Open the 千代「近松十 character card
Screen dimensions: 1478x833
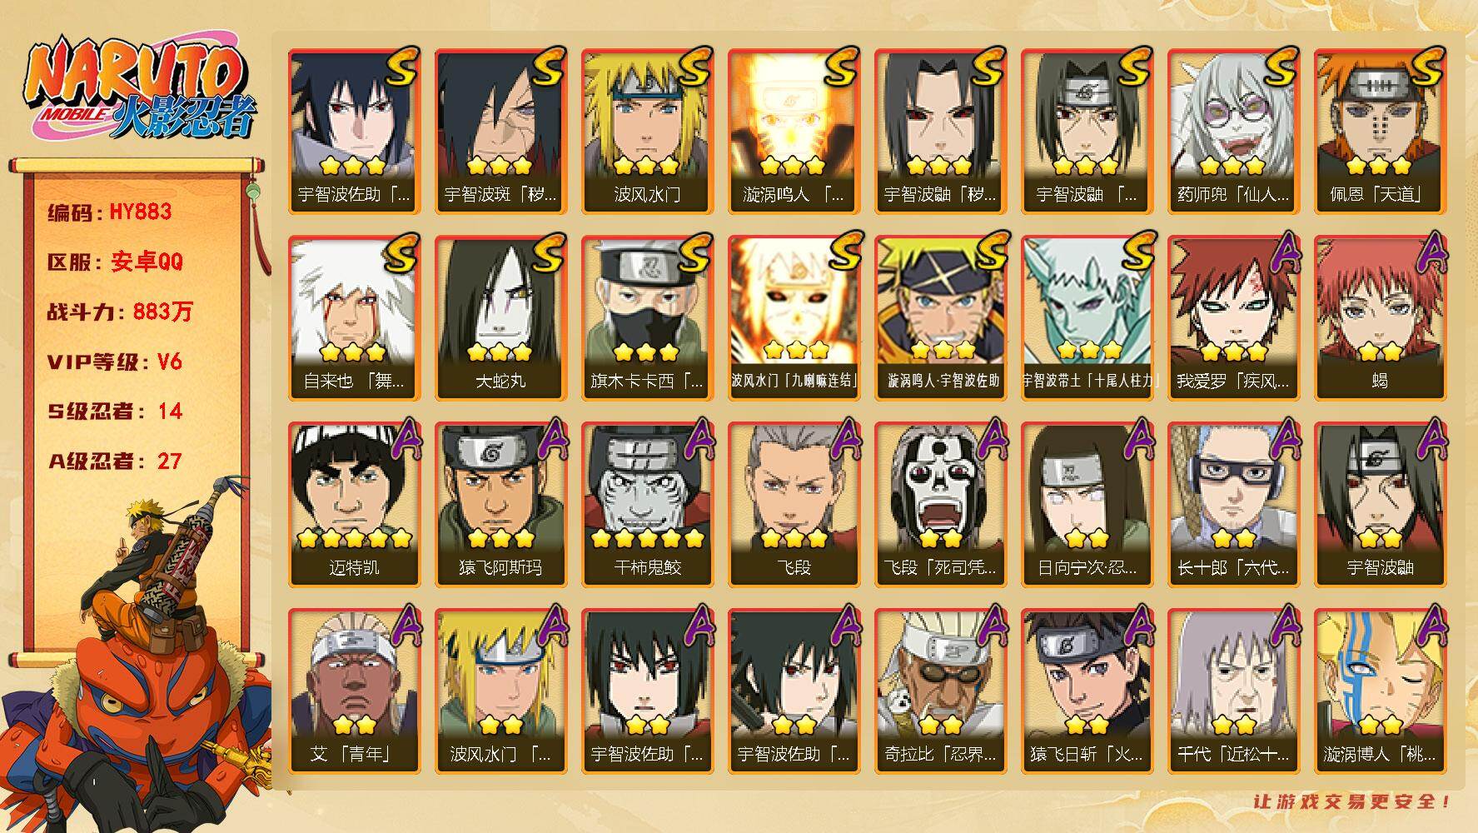1232,691
